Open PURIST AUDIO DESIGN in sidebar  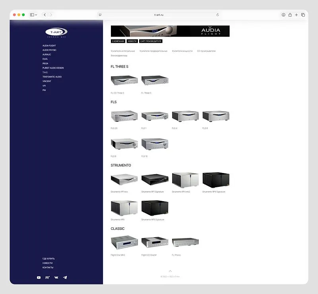[53, 68]
